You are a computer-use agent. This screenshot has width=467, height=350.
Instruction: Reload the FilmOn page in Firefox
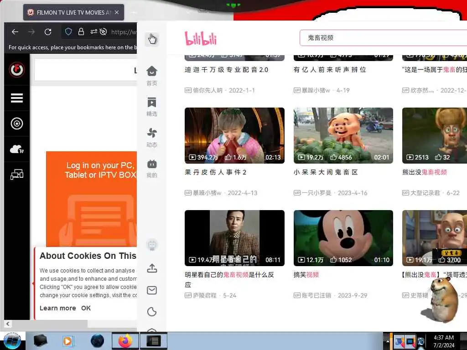click(48, 32)
